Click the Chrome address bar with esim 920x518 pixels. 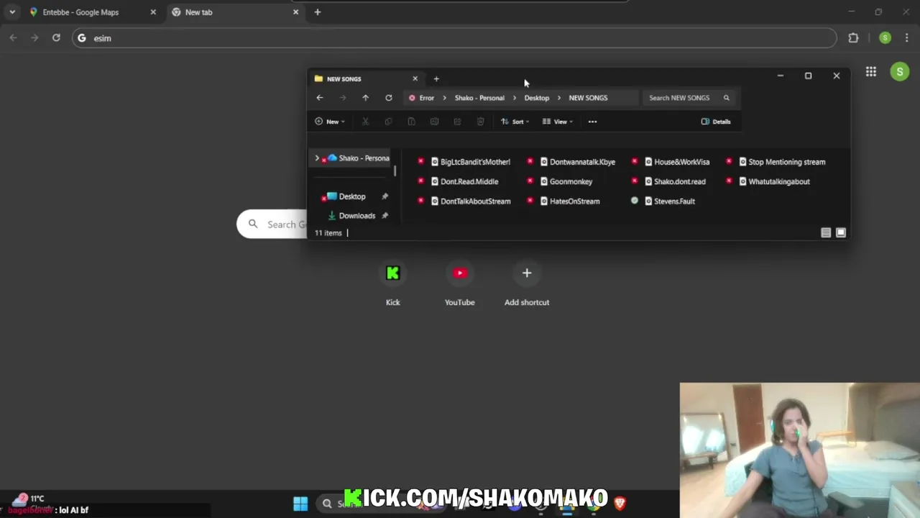(x=454, y=38)
